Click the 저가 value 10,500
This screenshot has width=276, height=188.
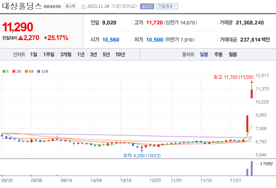pyautogui.click(x=154, y=40)
